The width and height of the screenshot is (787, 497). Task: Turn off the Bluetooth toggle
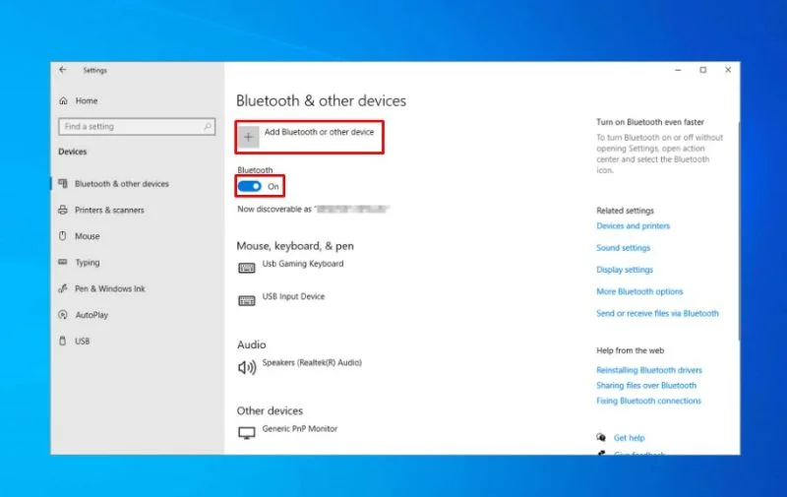(x=250, y=186)
